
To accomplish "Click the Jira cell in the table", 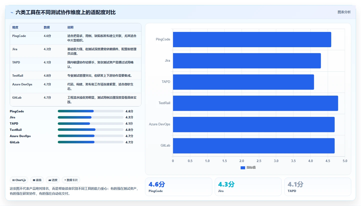I will pos(15,49).
